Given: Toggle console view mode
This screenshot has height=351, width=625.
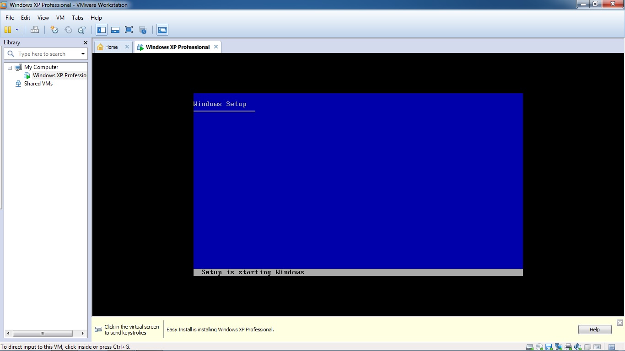Looking at the screenshot, I should 162,29.
